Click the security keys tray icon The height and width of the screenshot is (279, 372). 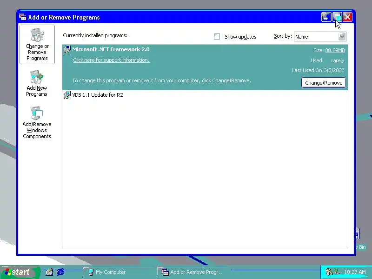[x=329, y=272]
